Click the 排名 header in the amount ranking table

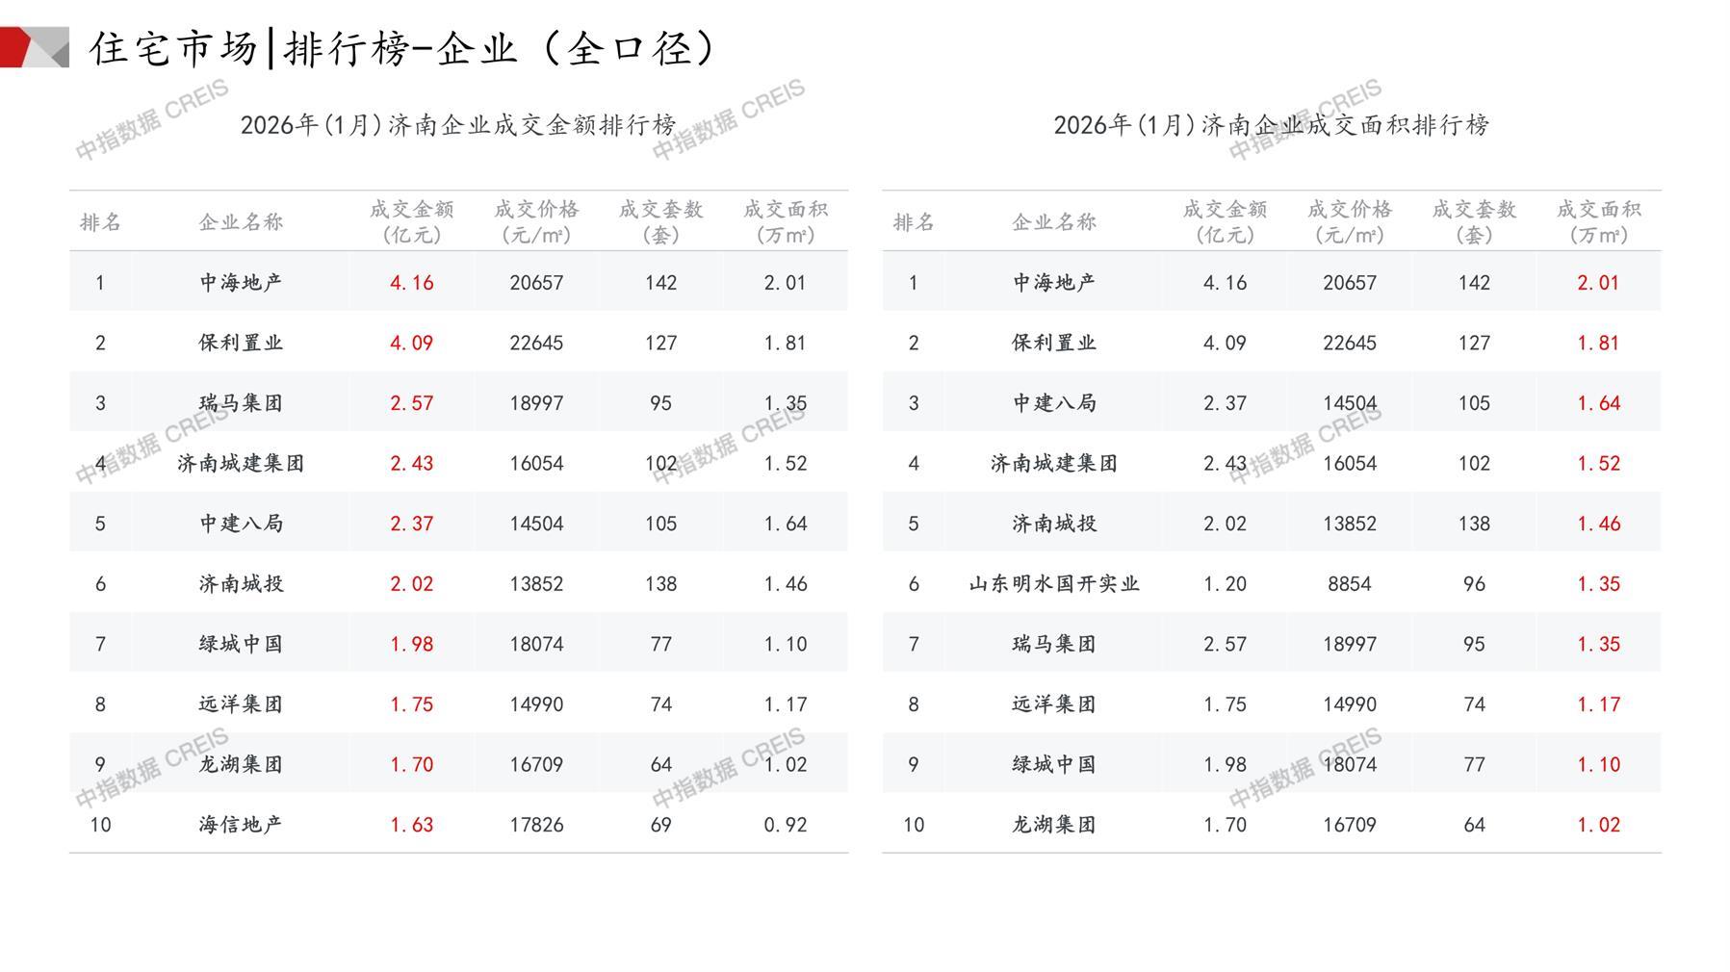(x=100, y=222)
